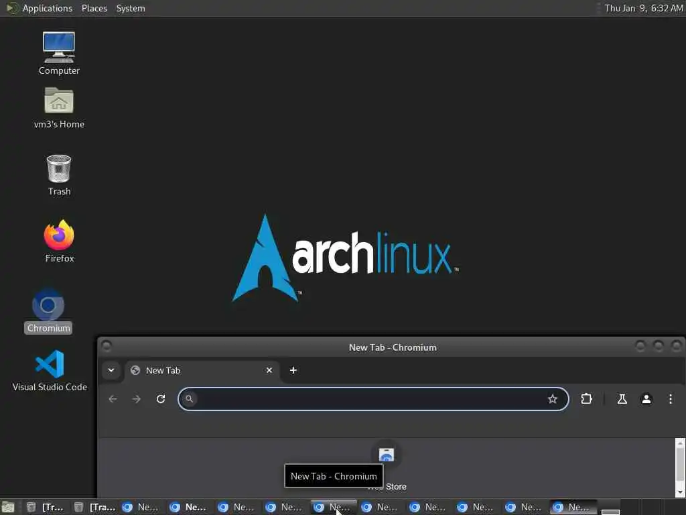Open the System menu
The height and width of the screenshot is (515, 686).
pos(131,8)
